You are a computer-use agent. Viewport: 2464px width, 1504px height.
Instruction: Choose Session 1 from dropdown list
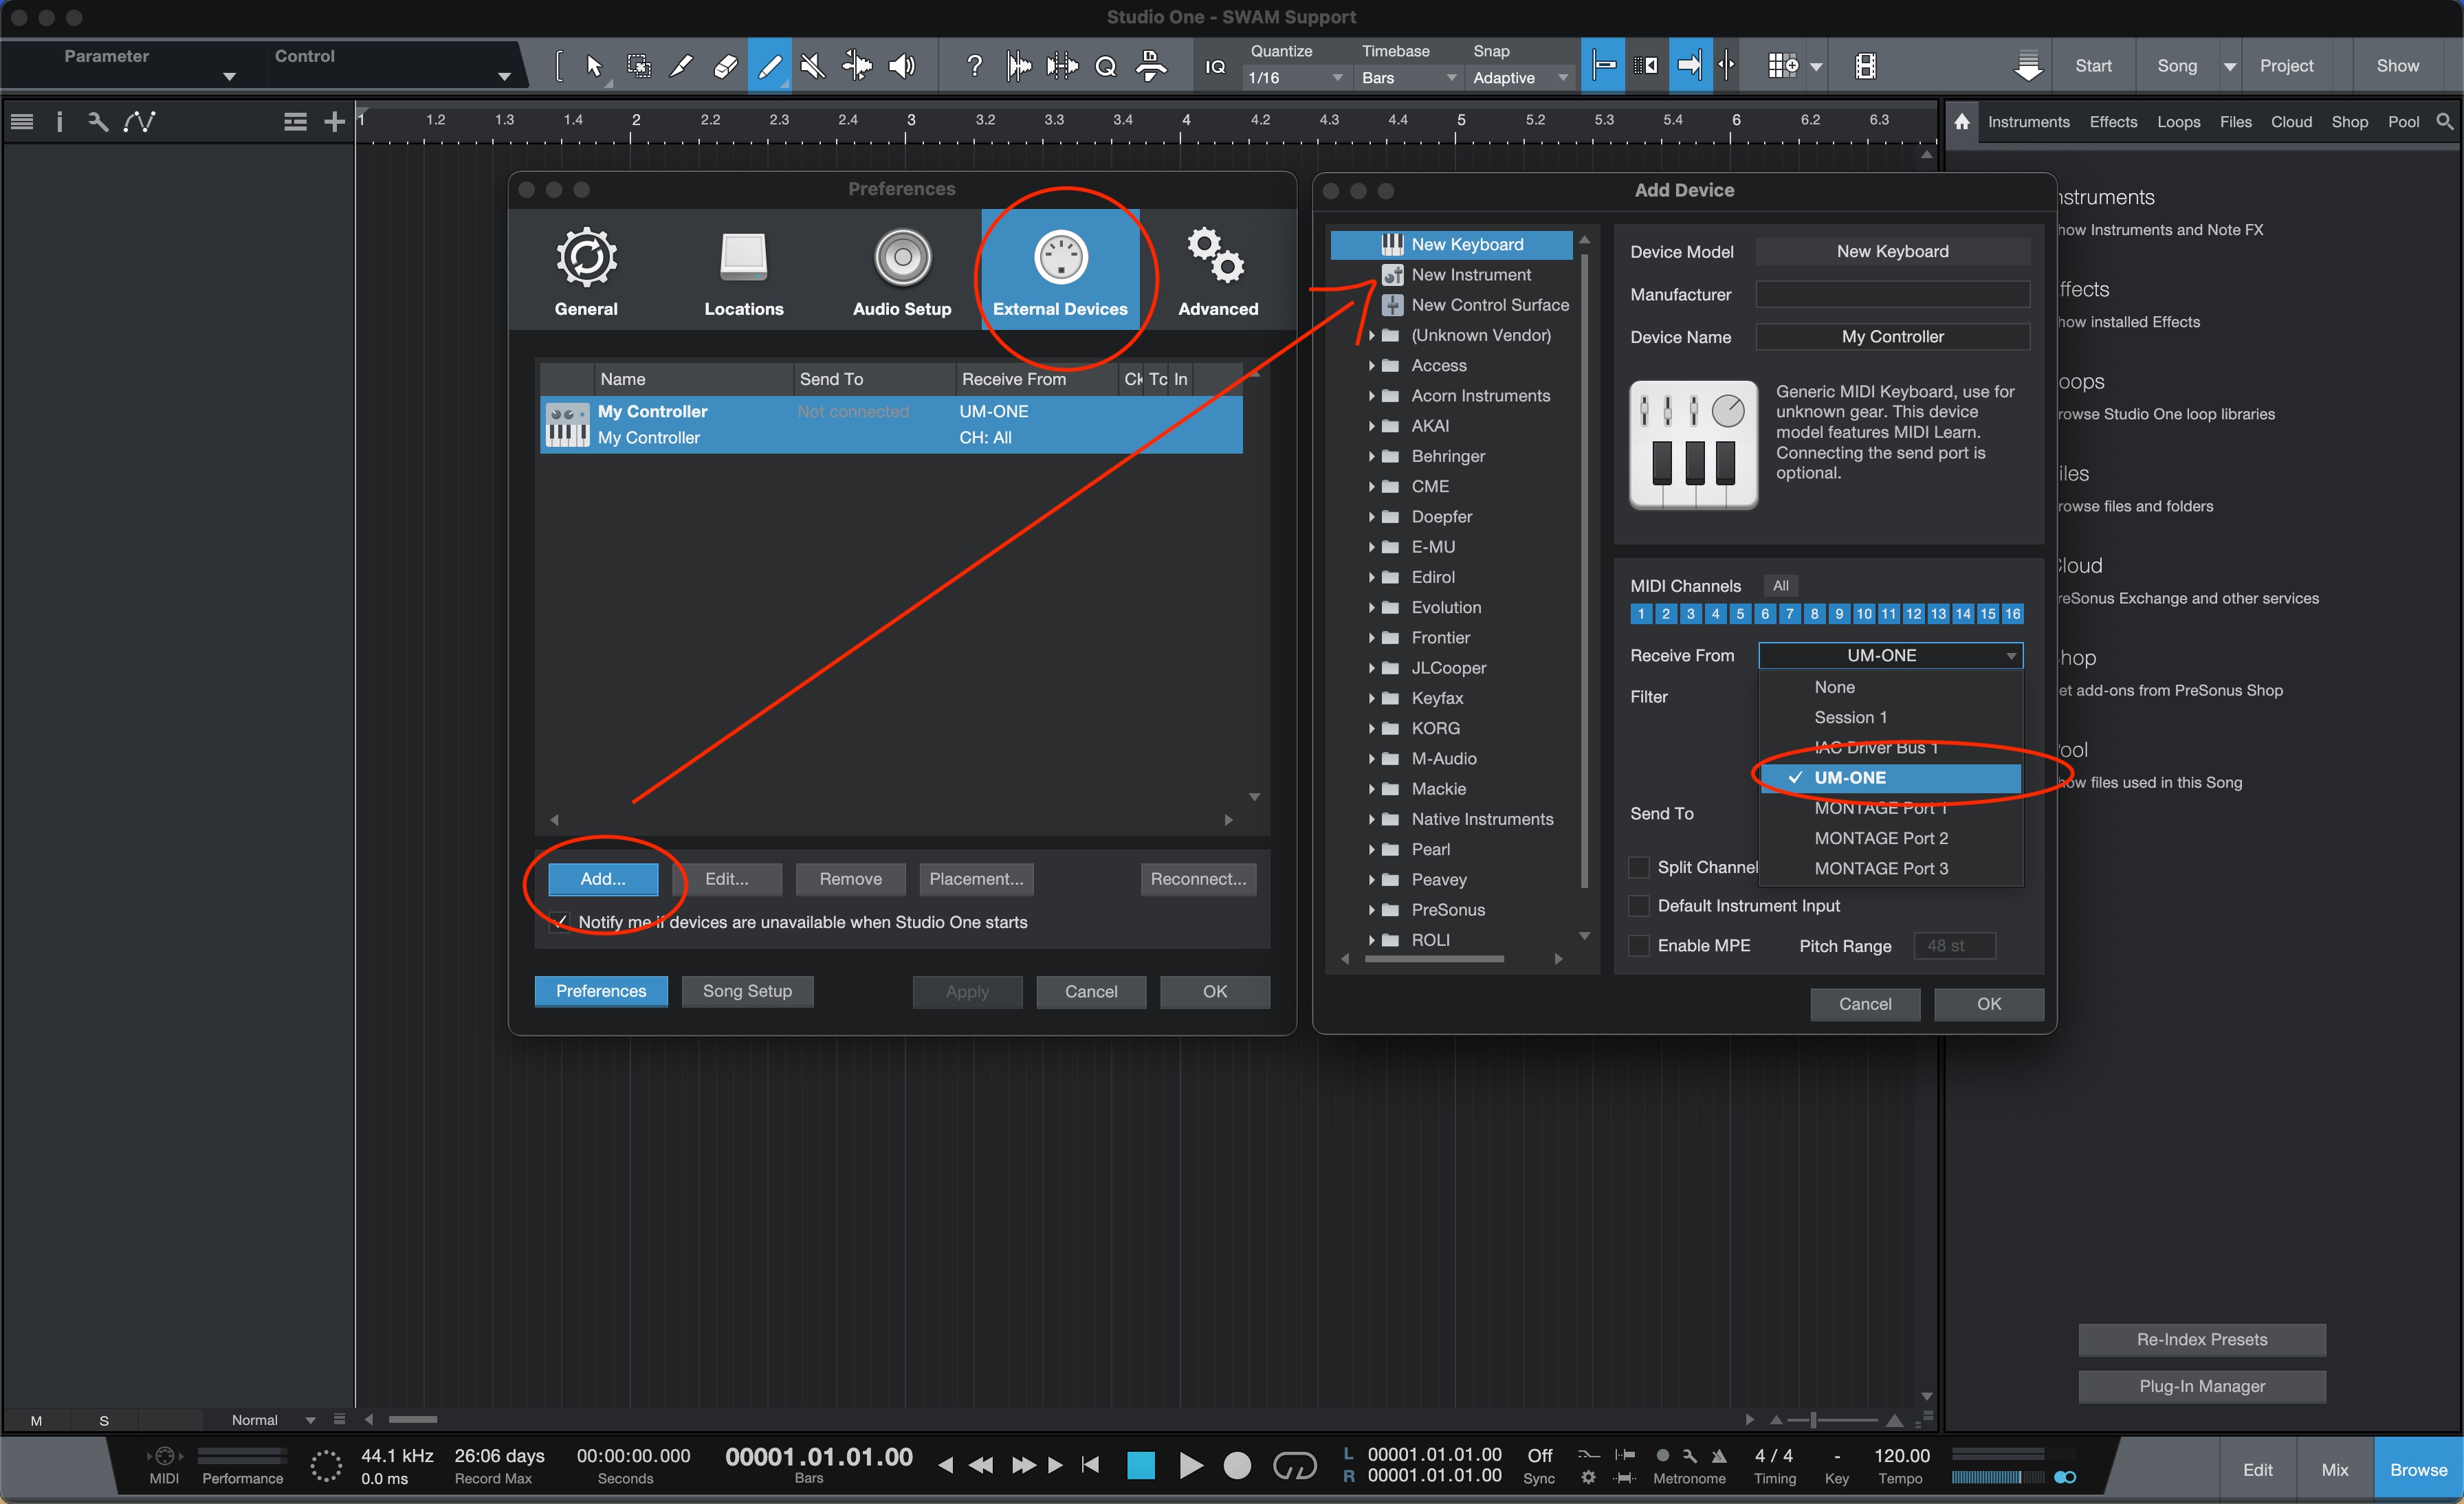(1890, 717)
